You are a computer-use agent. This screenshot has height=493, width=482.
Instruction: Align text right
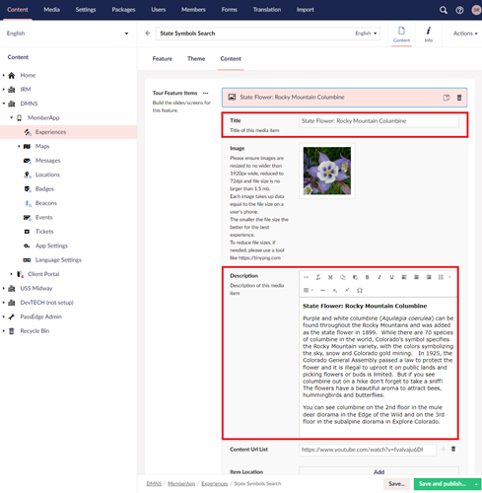(x=429, y=277)
